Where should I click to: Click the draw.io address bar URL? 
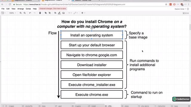coord(74,4)
